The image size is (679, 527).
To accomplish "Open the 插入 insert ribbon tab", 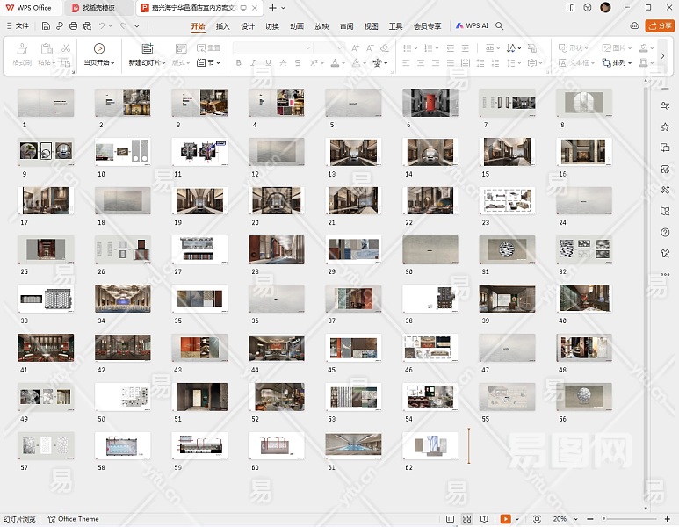I will (223, 26).
